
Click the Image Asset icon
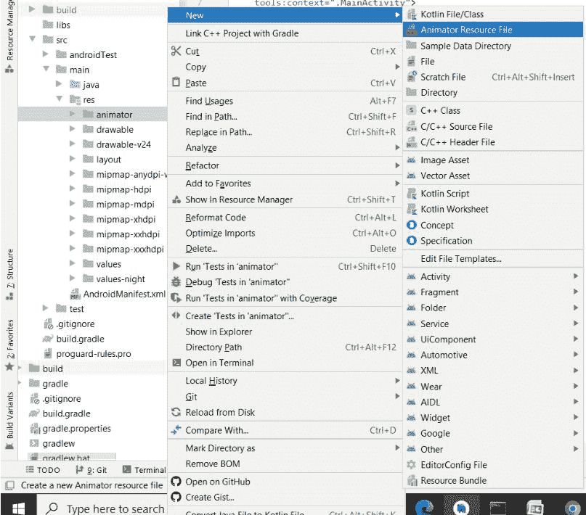click(411, 160)
